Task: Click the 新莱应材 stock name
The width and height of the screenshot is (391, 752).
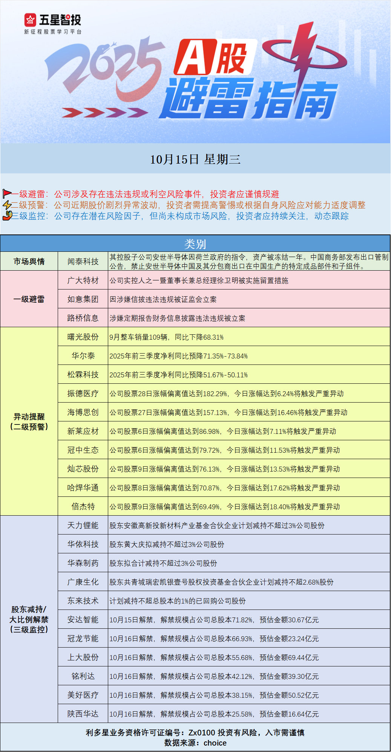Action: click(x=83, y=431)
